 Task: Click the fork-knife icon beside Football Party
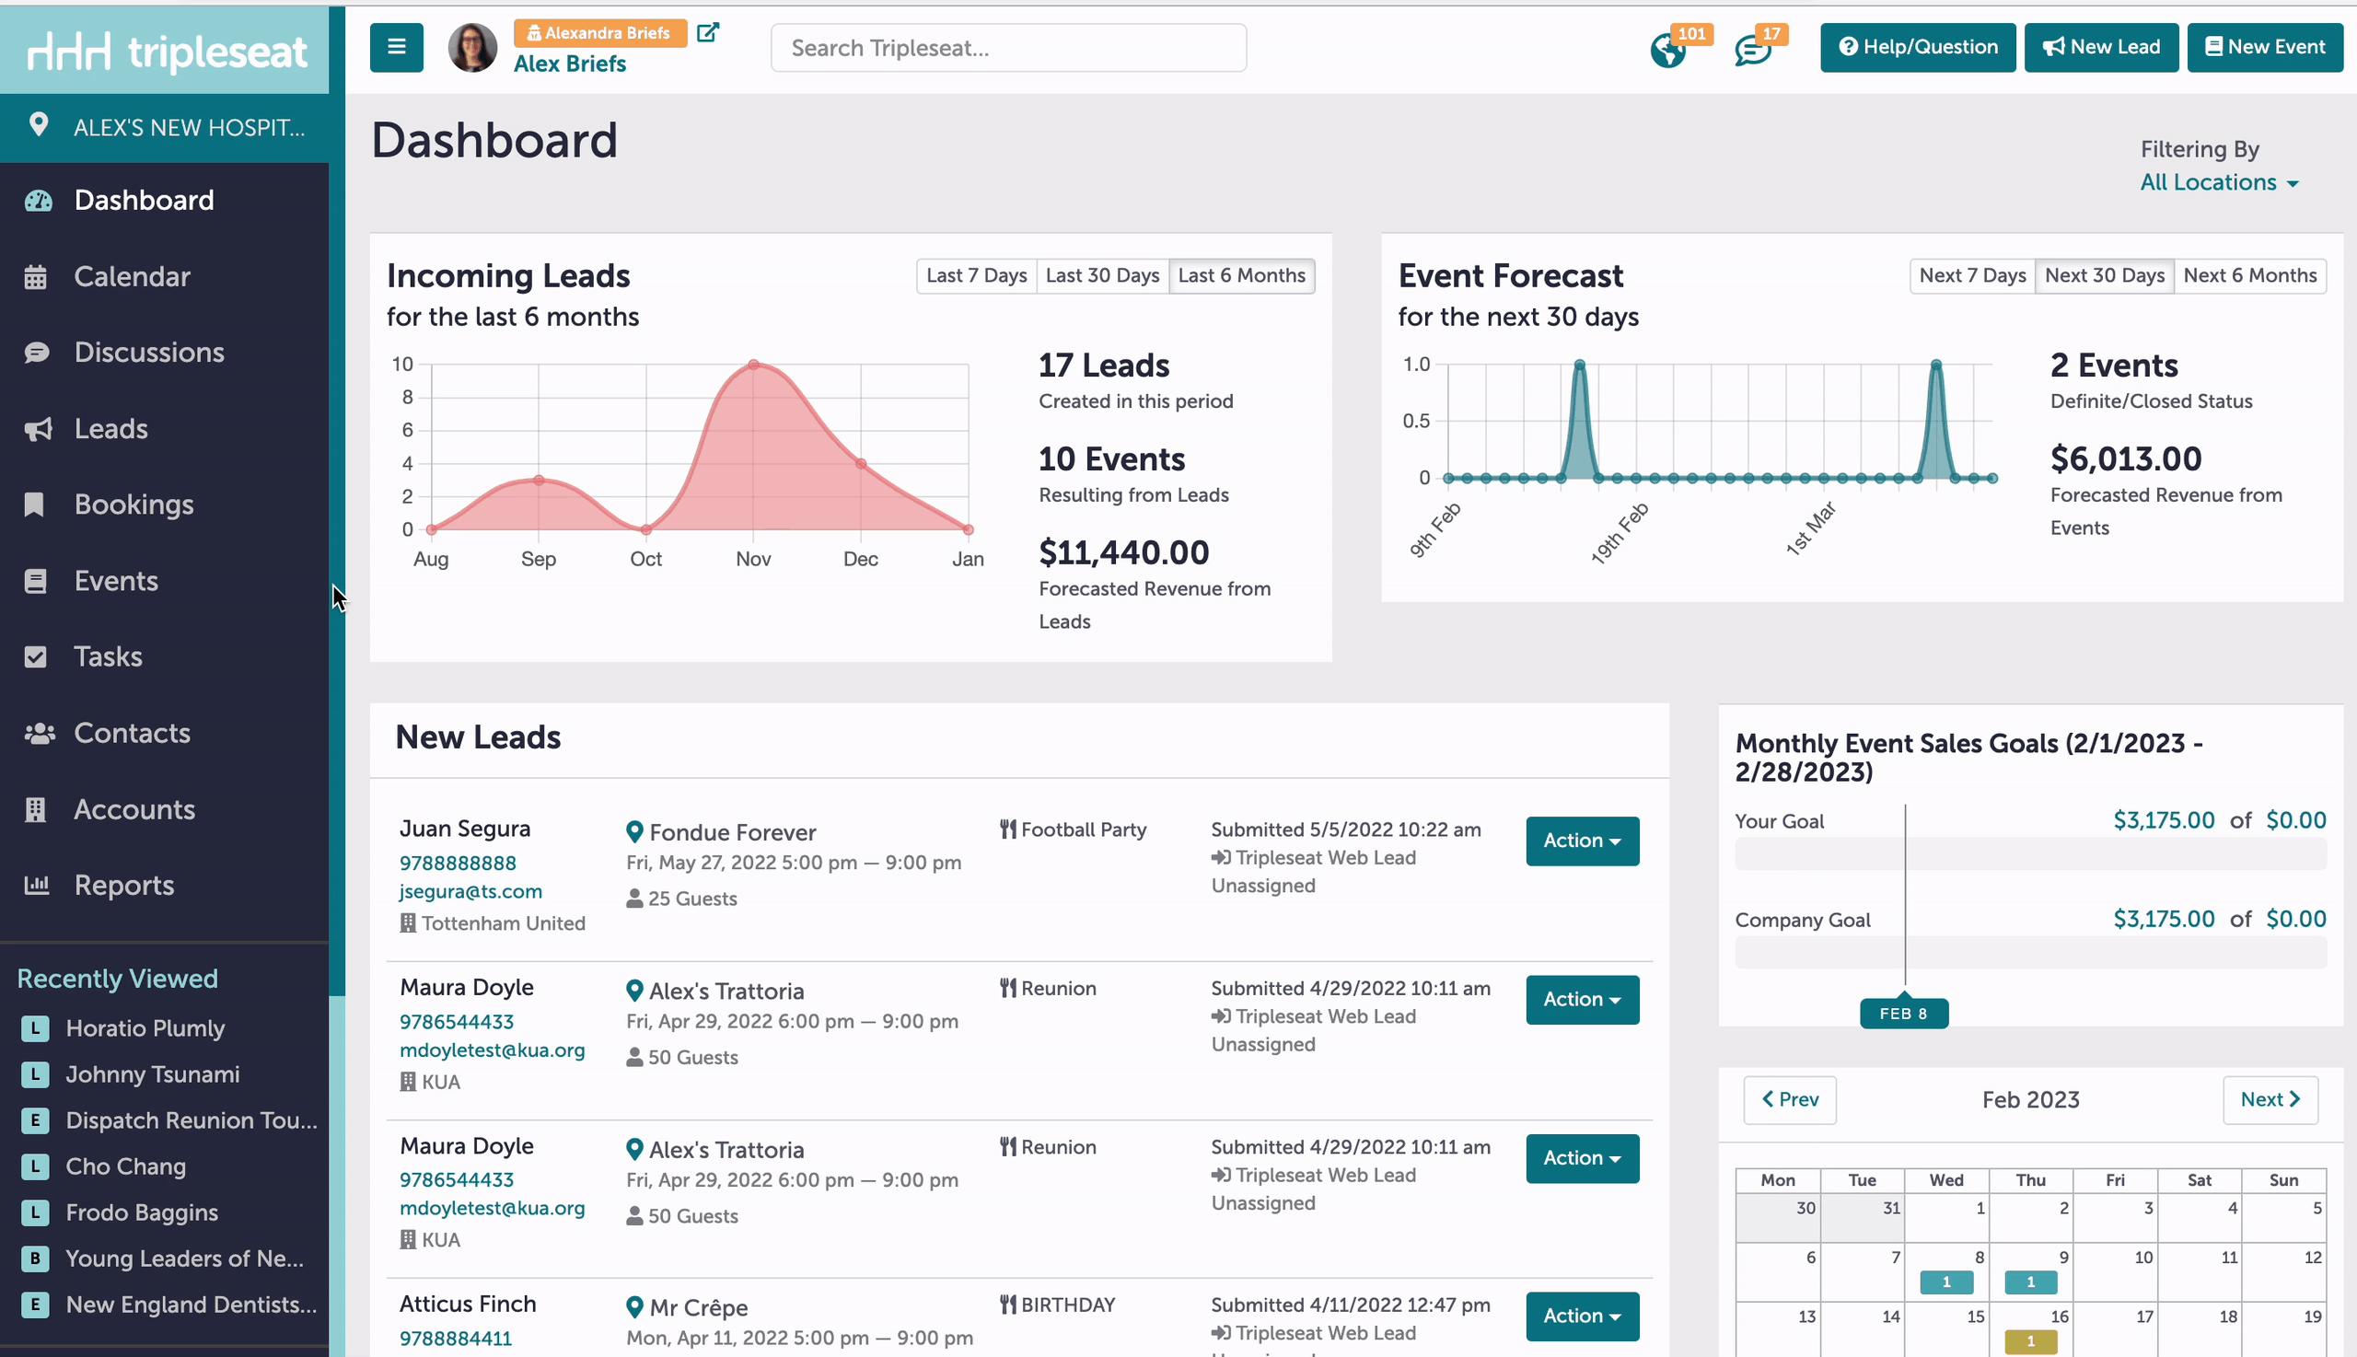point(1008,829)
